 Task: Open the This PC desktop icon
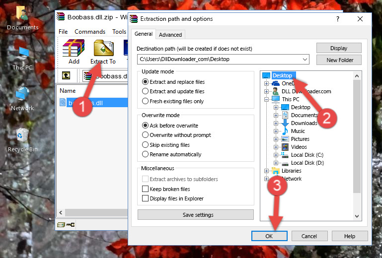pos(22,58)
